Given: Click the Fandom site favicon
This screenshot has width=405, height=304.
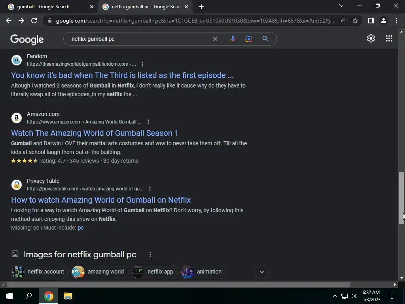Looking at the screenshot, I should pos(17,60).
